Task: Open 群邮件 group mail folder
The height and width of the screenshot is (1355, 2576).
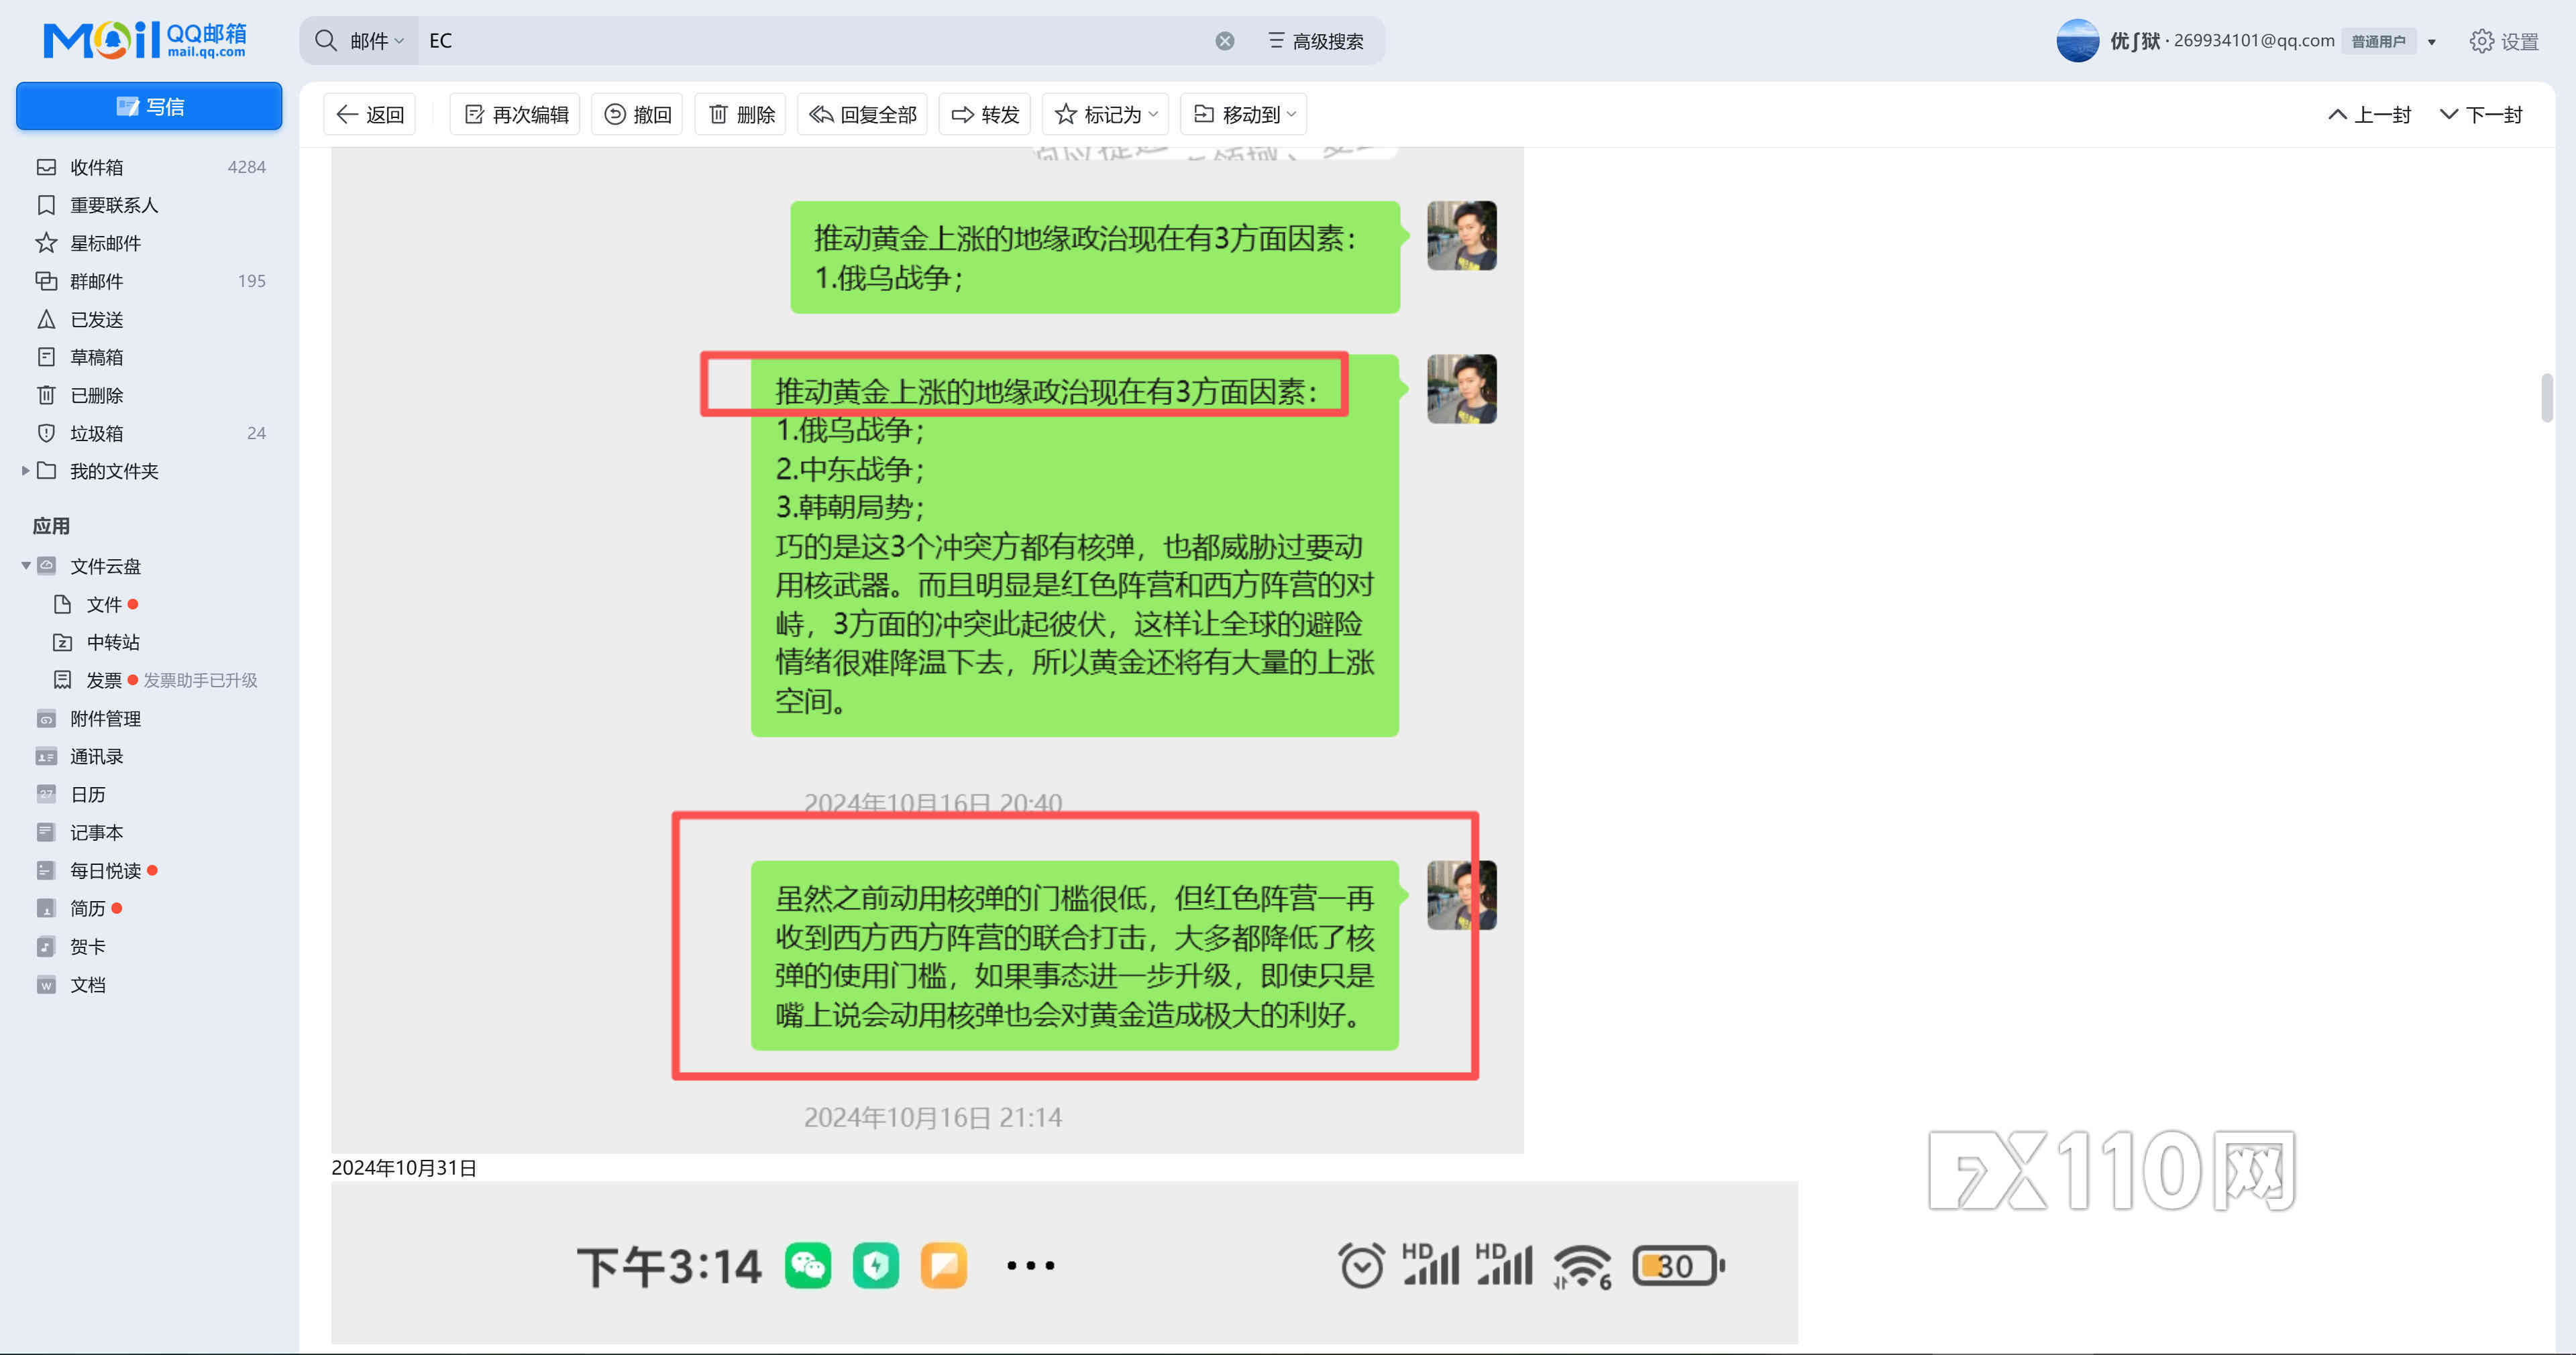Action: [150, 281]
